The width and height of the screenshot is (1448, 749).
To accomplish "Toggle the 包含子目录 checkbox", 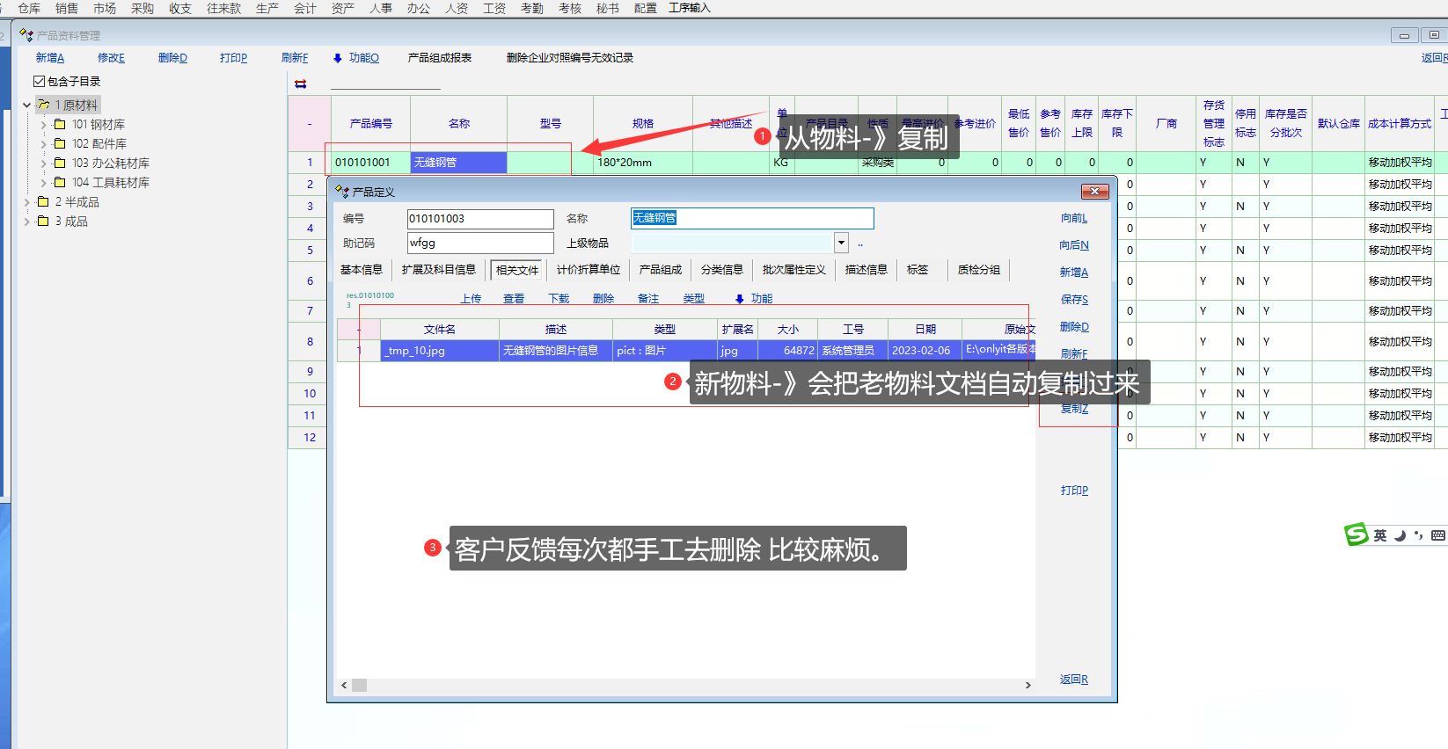I will [x=39, y=81].
